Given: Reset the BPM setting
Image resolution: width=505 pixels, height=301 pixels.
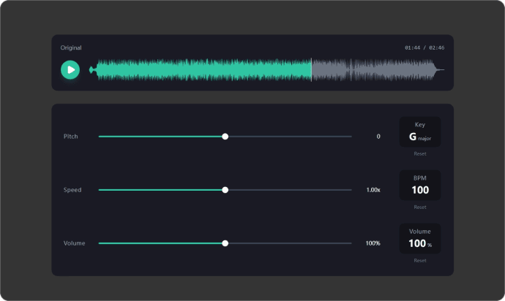Looking at the screenshot, I should pos(420,207).
